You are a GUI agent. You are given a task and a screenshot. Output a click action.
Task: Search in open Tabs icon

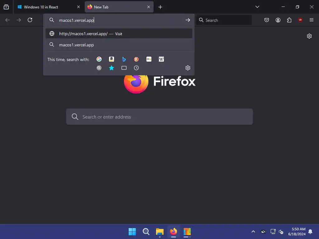point(124,68)
